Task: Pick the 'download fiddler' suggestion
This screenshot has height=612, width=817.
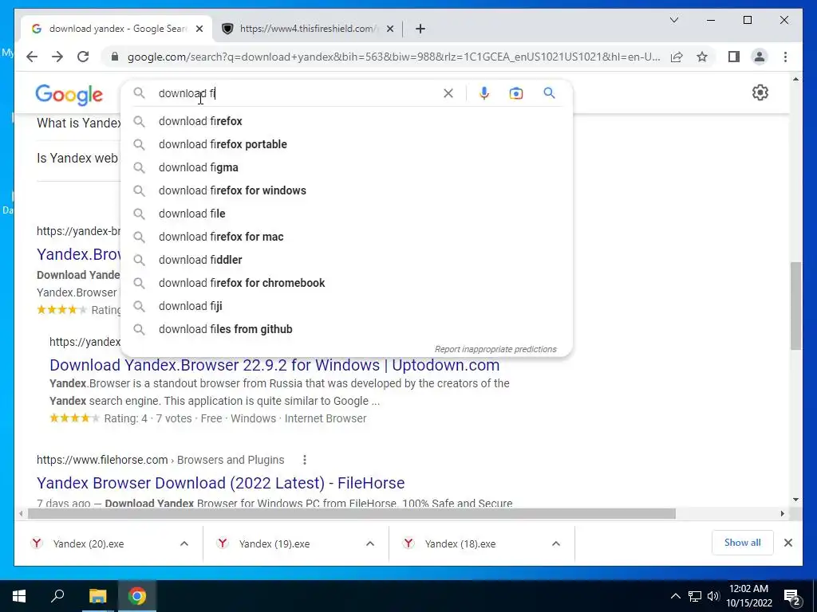Action: tap(346, 260)
